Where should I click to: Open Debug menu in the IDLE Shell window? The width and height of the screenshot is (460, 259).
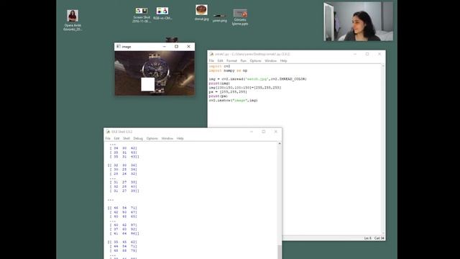(138, 138)
